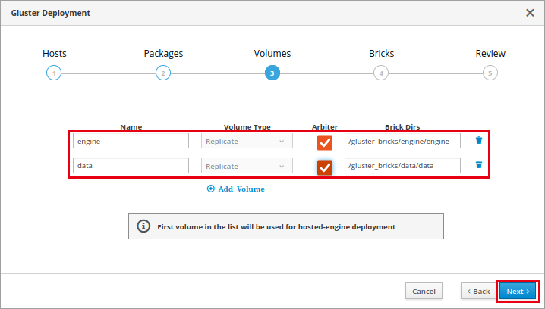Jump to the Review step 5 circle
Viewport: 545px width, 309px height.
click(x=490, y=73)
